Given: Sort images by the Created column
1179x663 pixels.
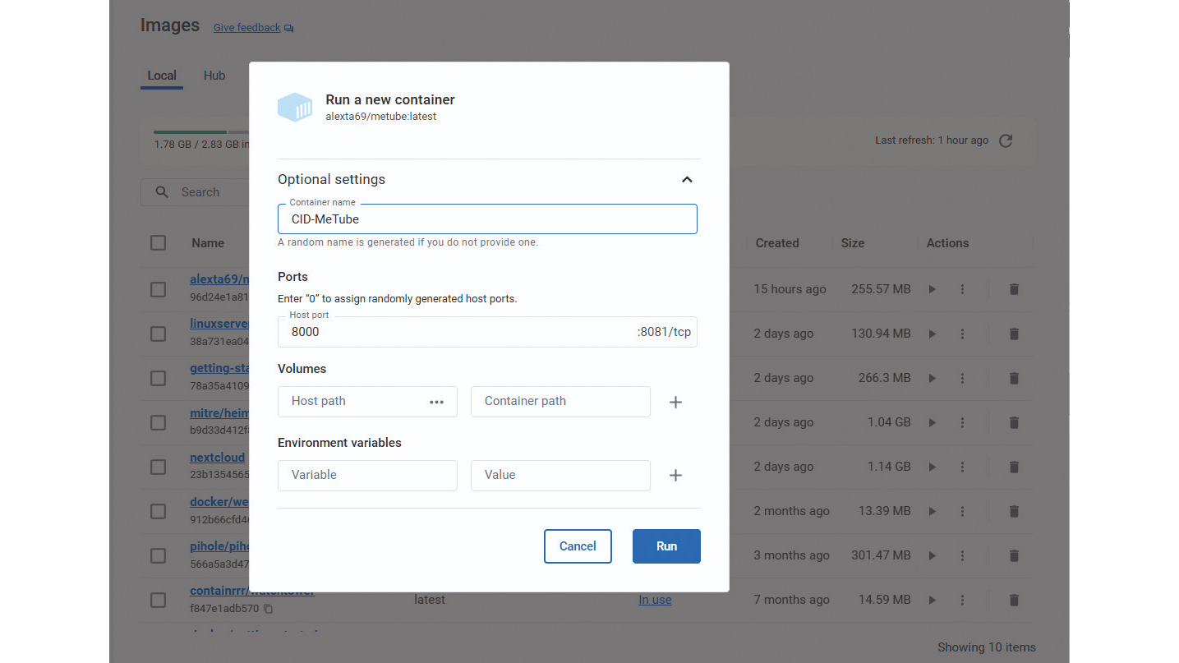Looking at the screenshot, I should (777, 243).
